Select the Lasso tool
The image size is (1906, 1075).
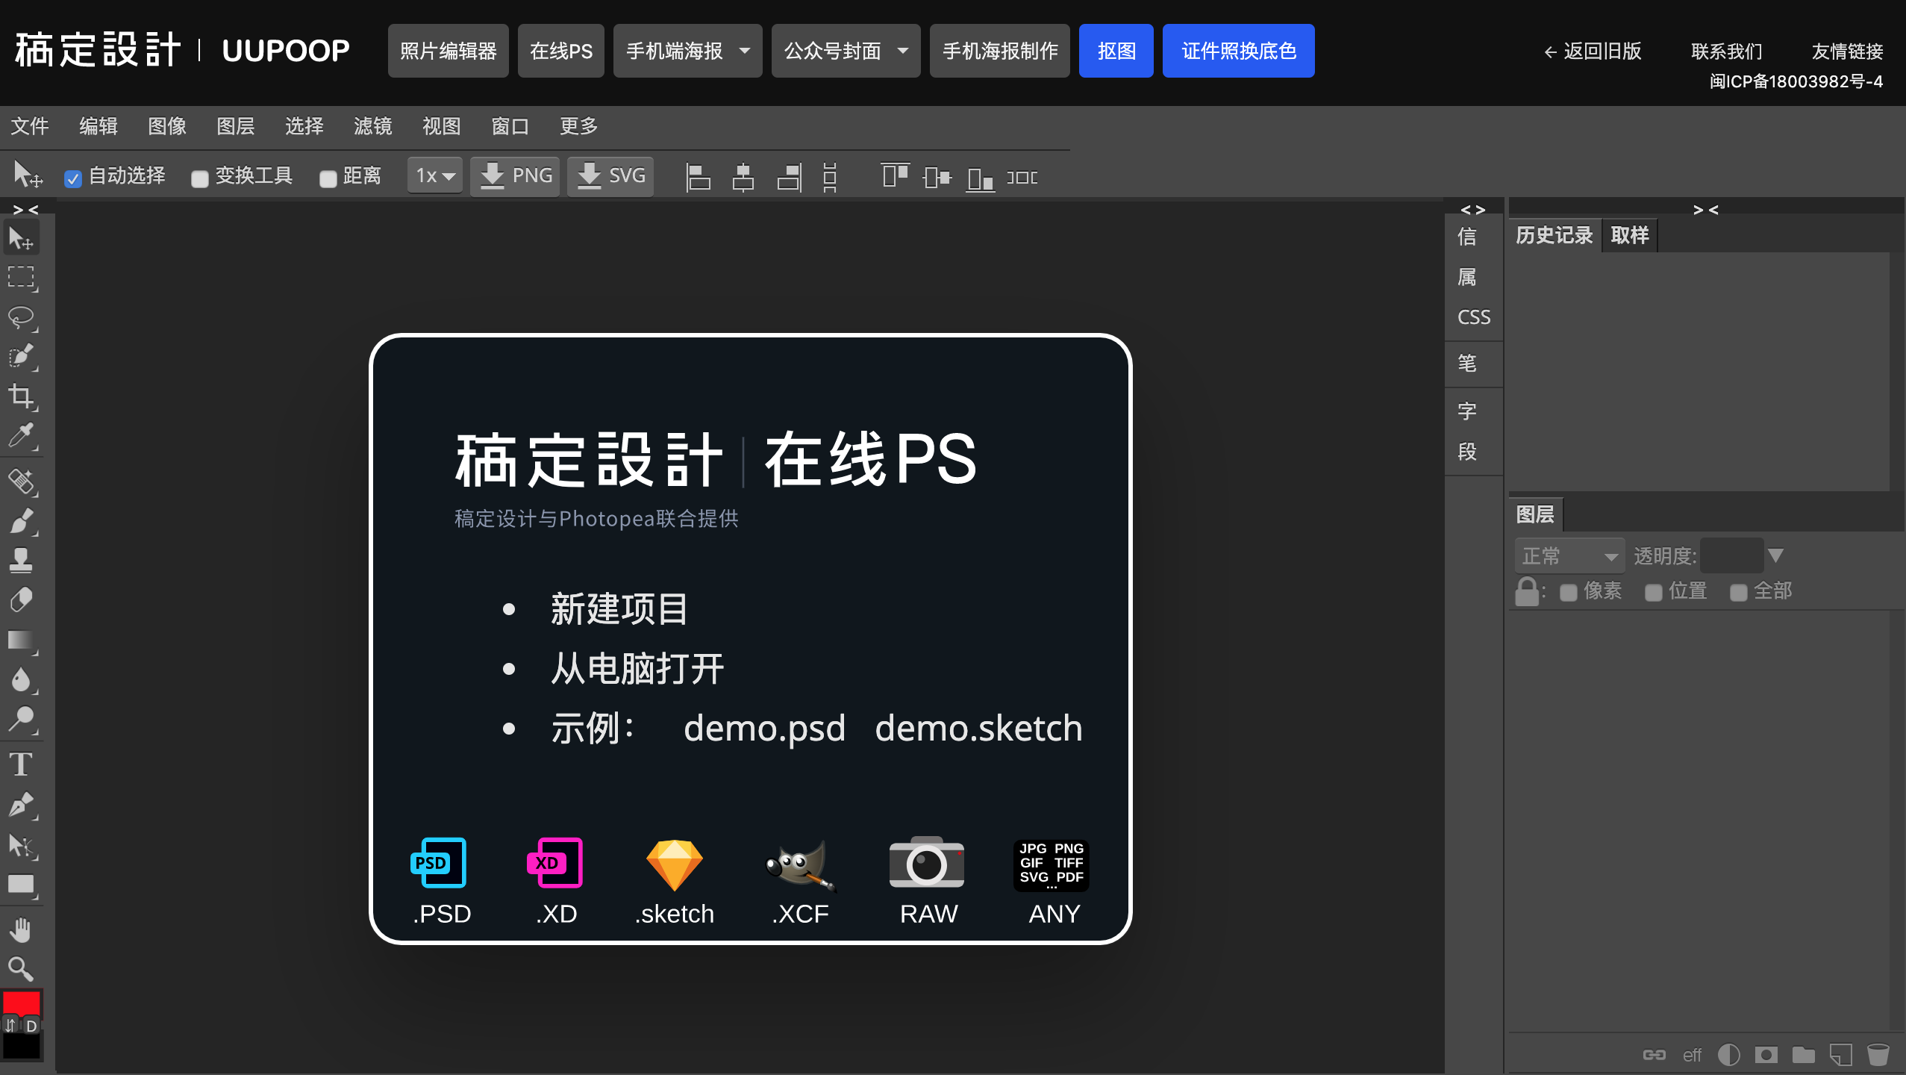pos(21,317)
